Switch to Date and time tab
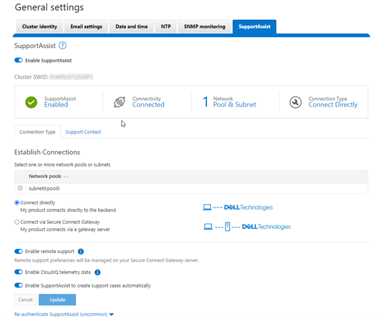 [x=131, y=26]
